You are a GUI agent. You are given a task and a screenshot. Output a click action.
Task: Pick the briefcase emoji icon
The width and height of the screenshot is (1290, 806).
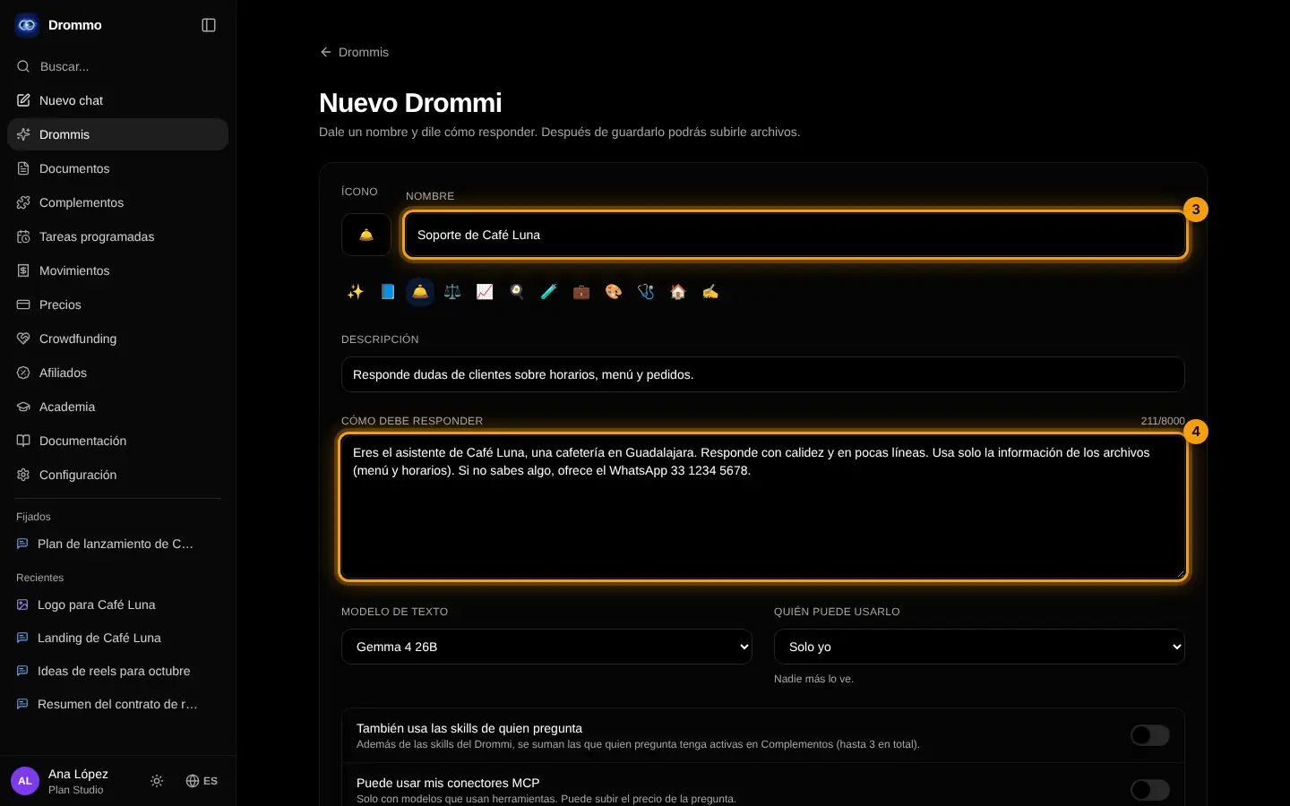[581, 292]
